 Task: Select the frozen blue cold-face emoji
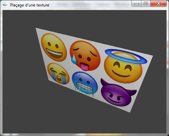[x=85, y=84]
